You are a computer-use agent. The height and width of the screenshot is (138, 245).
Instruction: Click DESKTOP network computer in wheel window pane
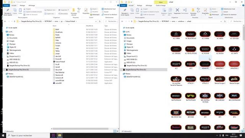tap(133, 77)
